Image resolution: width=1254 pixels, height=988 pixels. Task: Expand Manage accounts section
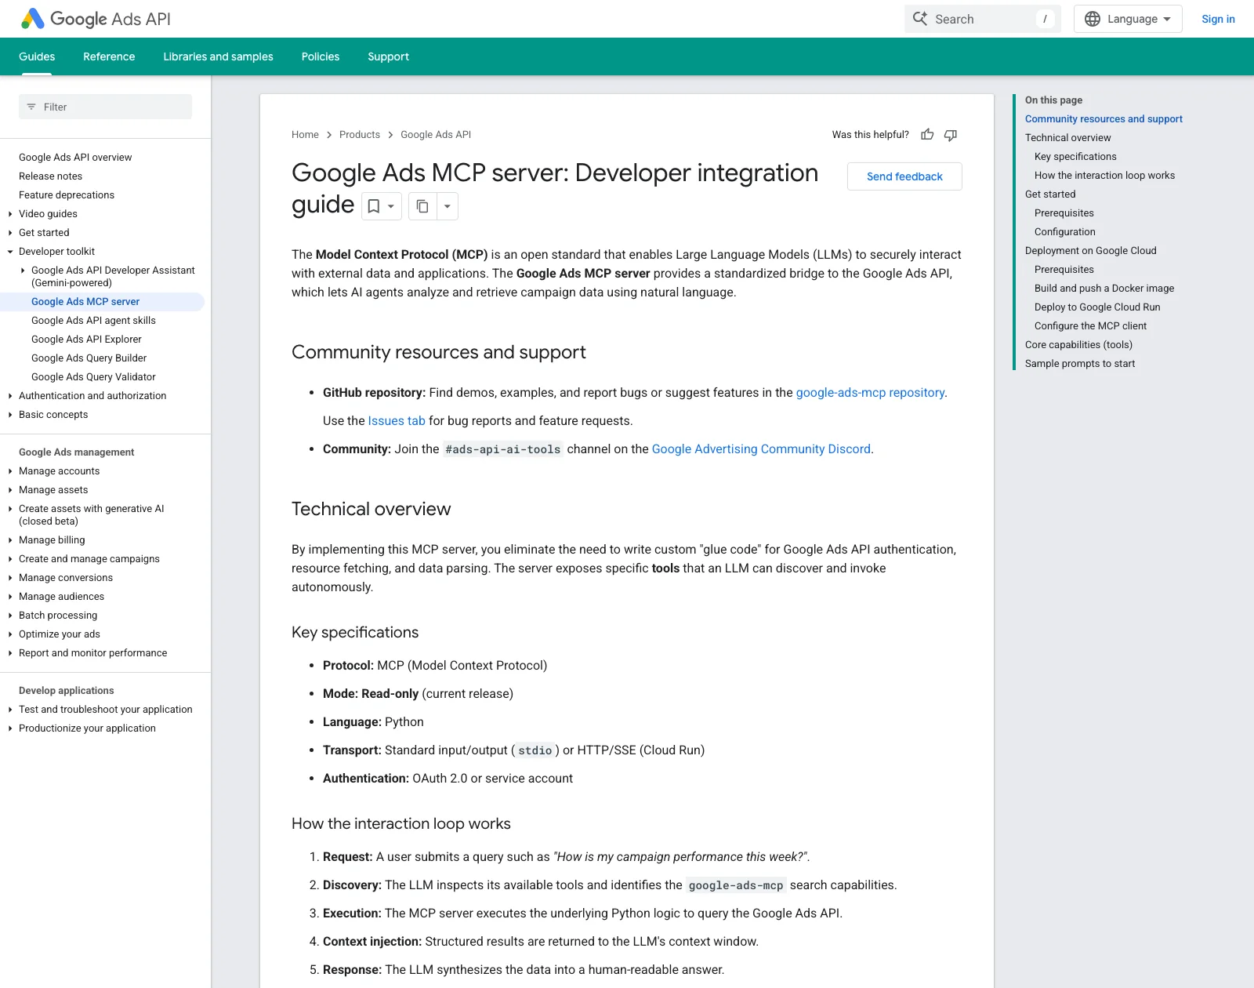click(10, 470)
